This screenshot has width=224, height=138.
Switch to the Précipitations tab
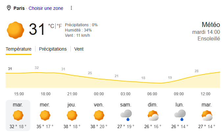(53, 49)
